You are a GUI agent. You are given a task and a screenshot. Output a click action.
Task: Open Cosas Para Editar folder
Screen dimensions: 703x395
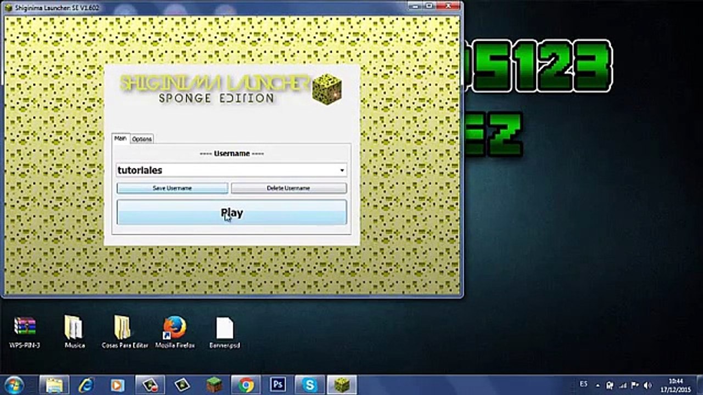(x=125, y=332)
